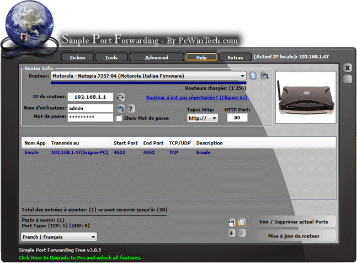Click the Port Type (TCP: 1) (UDP: 0) text
357x263 pixels.
[x=56, y=226]
